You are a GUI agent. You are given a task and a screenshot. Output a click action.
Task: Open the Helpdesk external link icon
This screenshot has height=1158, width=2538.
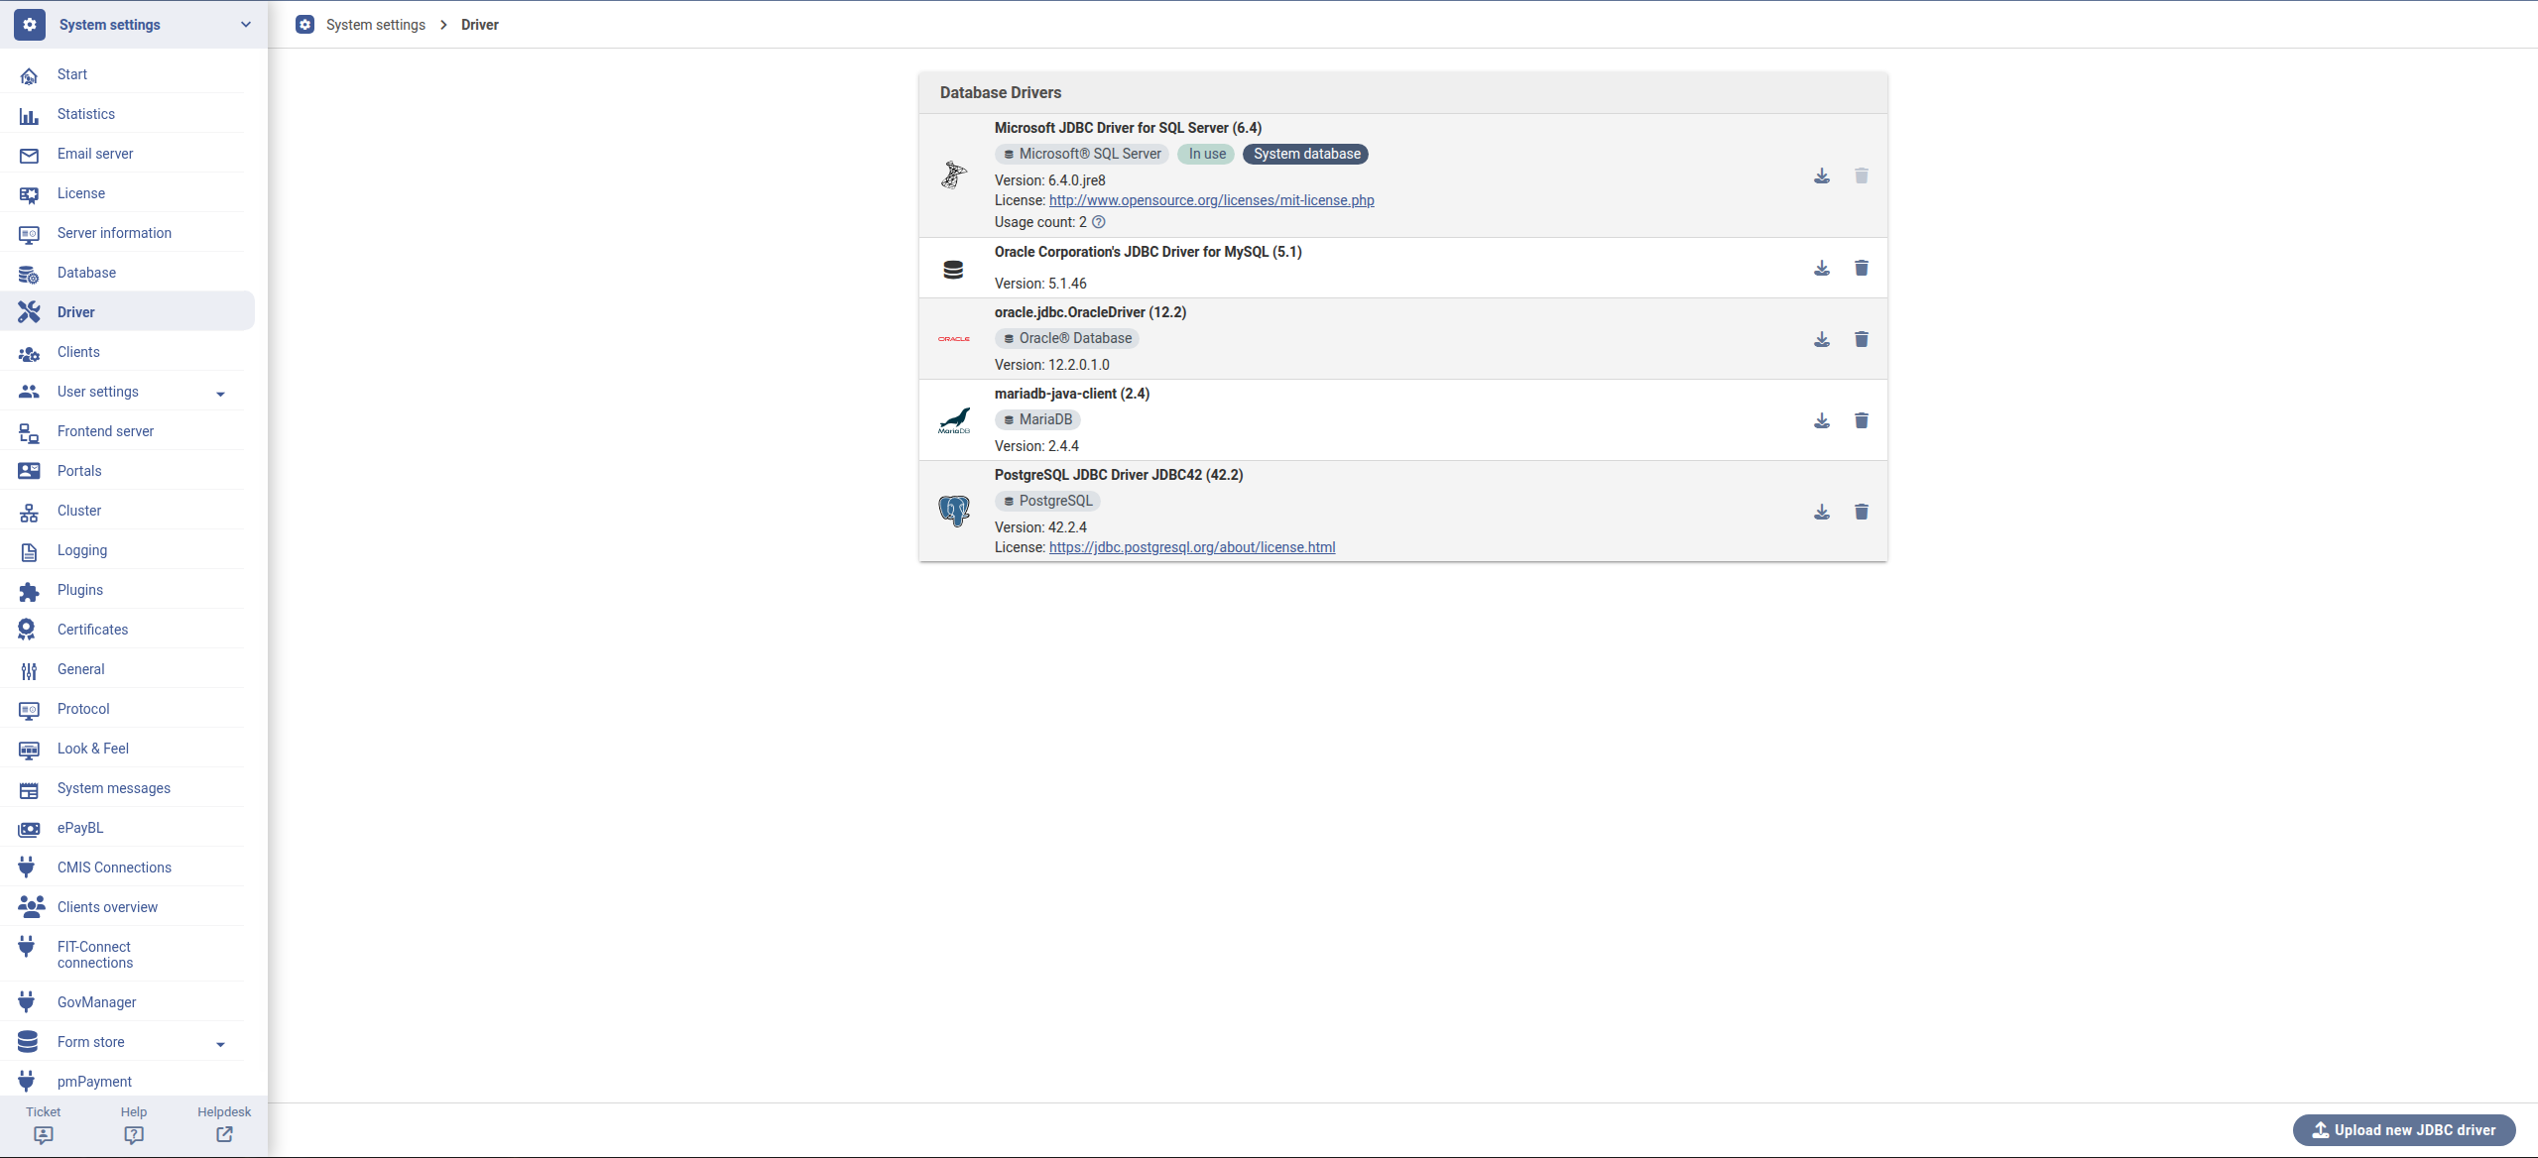[224, 1134]
